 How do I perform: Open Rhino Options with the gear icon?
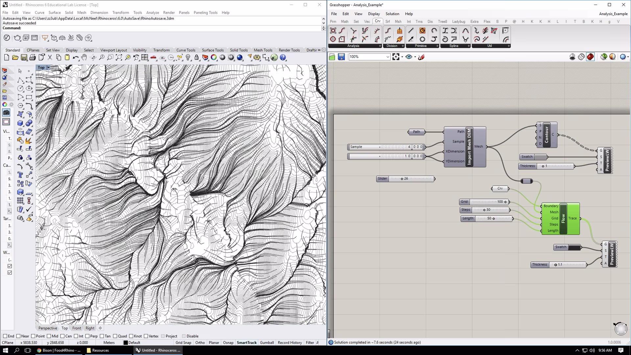(x=257, y=58)
